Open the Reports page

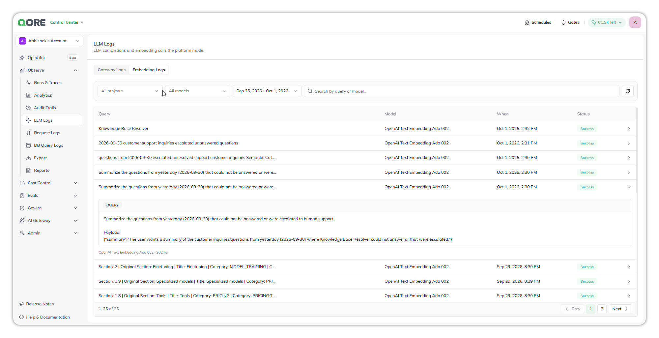(x=52, y=170)
